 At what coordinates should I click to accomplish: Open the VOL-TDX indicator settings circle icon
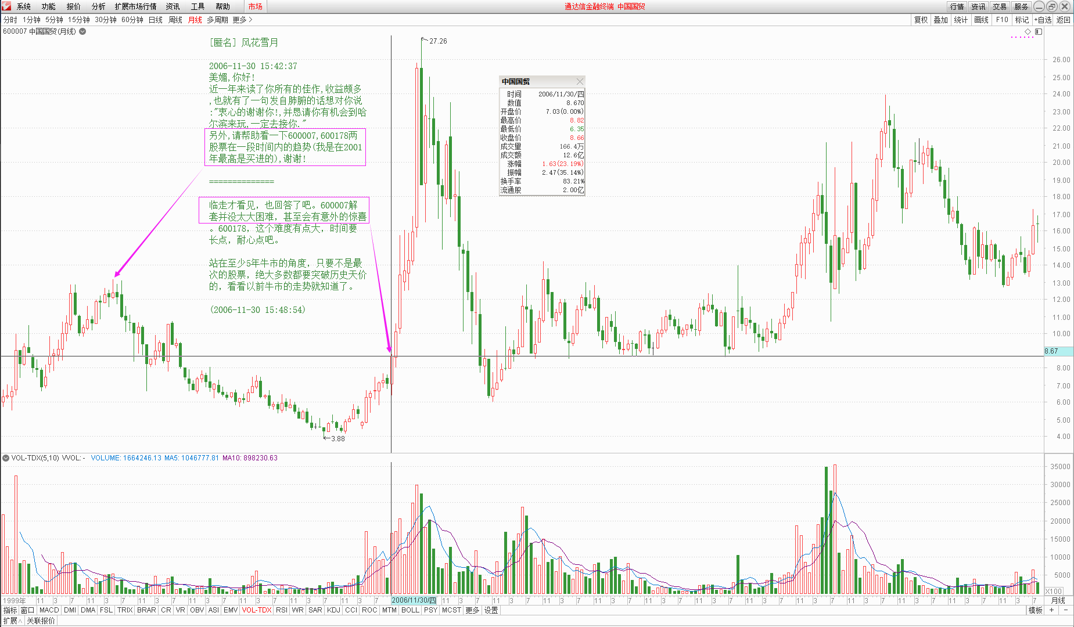(x=6, y=458)
